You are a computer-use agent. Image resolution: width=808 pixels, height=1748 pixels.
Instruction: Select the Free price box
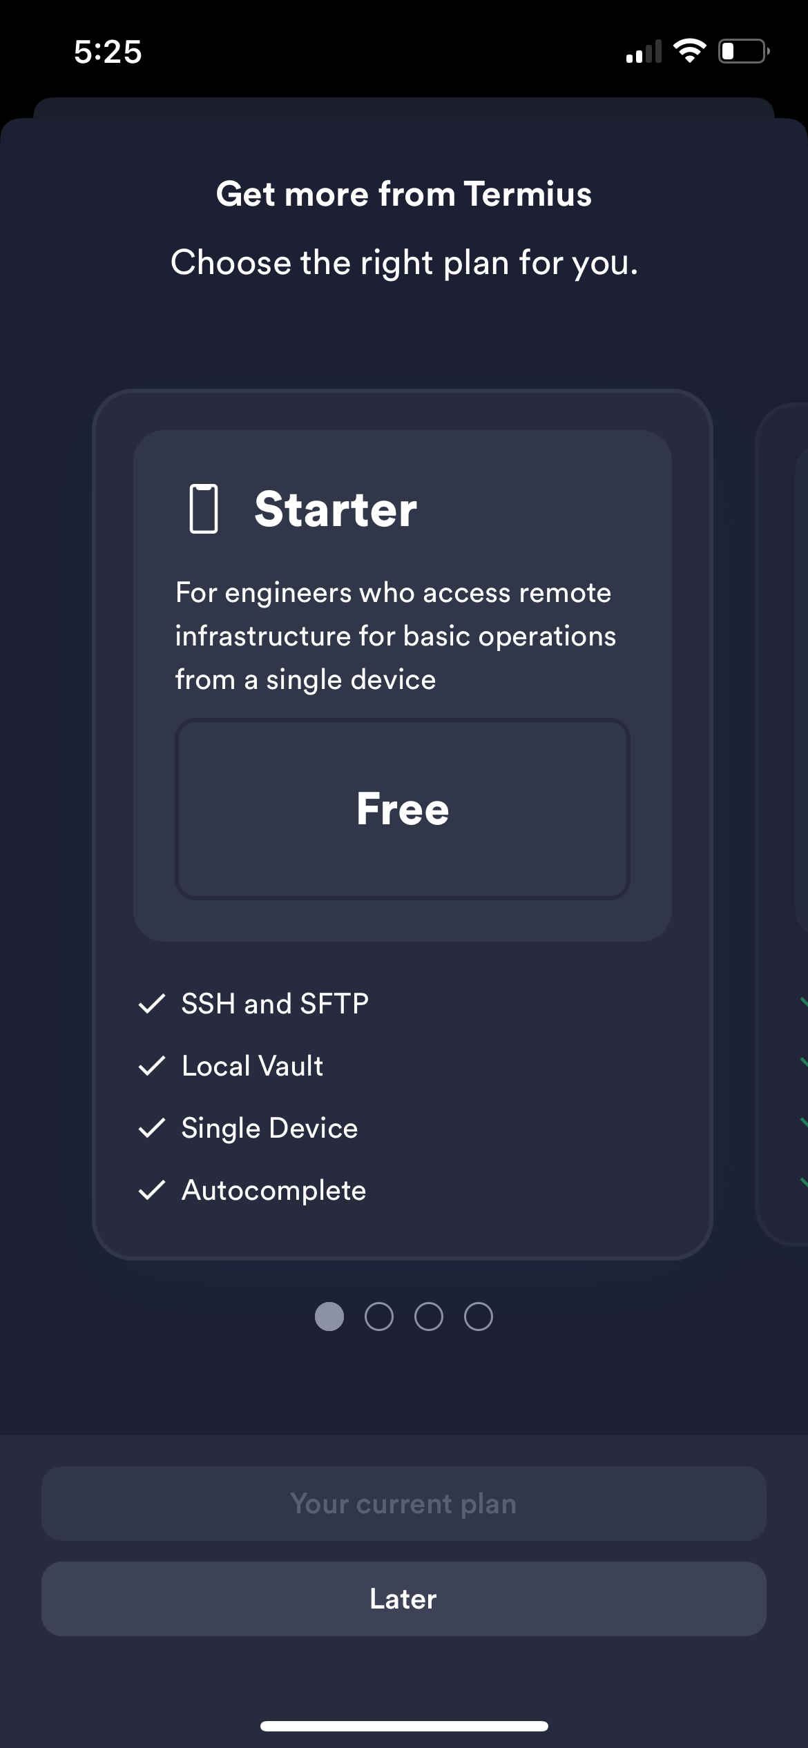click(403, 809)
